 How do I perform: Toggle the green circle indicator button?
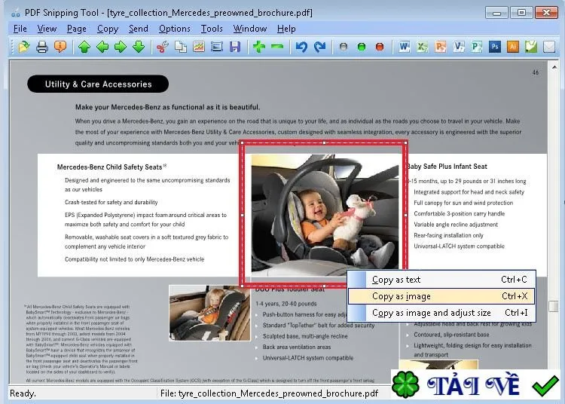click(x=362, y=47)
